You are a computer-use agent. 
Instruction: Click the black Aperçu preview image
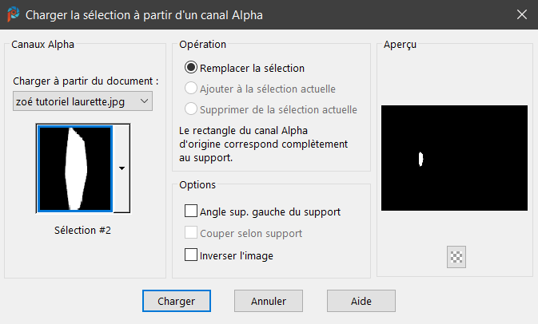(x=454, y=158)
